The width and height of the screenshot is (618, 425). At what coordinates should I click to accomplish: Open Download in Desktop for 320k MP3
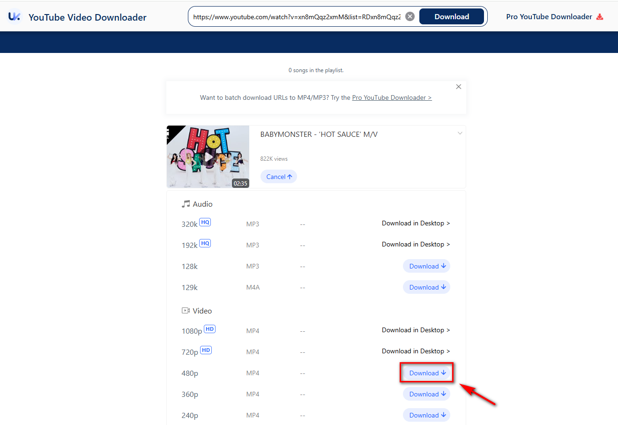tap(416, 223)
